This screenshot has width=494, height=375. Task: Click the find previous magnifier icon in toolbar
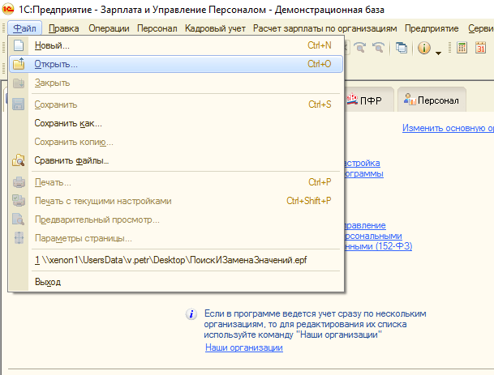tap(378, 48)
